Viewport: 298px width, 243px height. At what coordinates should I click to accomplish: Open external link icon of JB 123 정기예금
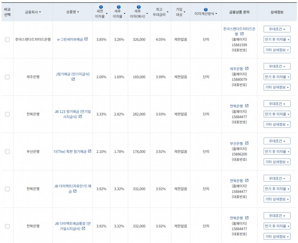[80, 116]
